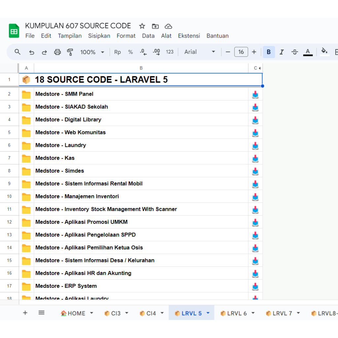Click the undo arrow icon
Screen dimensions: 338x338
31,52
